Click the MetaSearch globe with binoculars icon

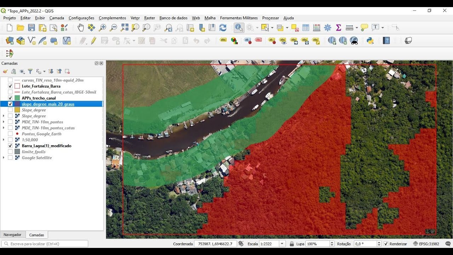coord(354,41)
